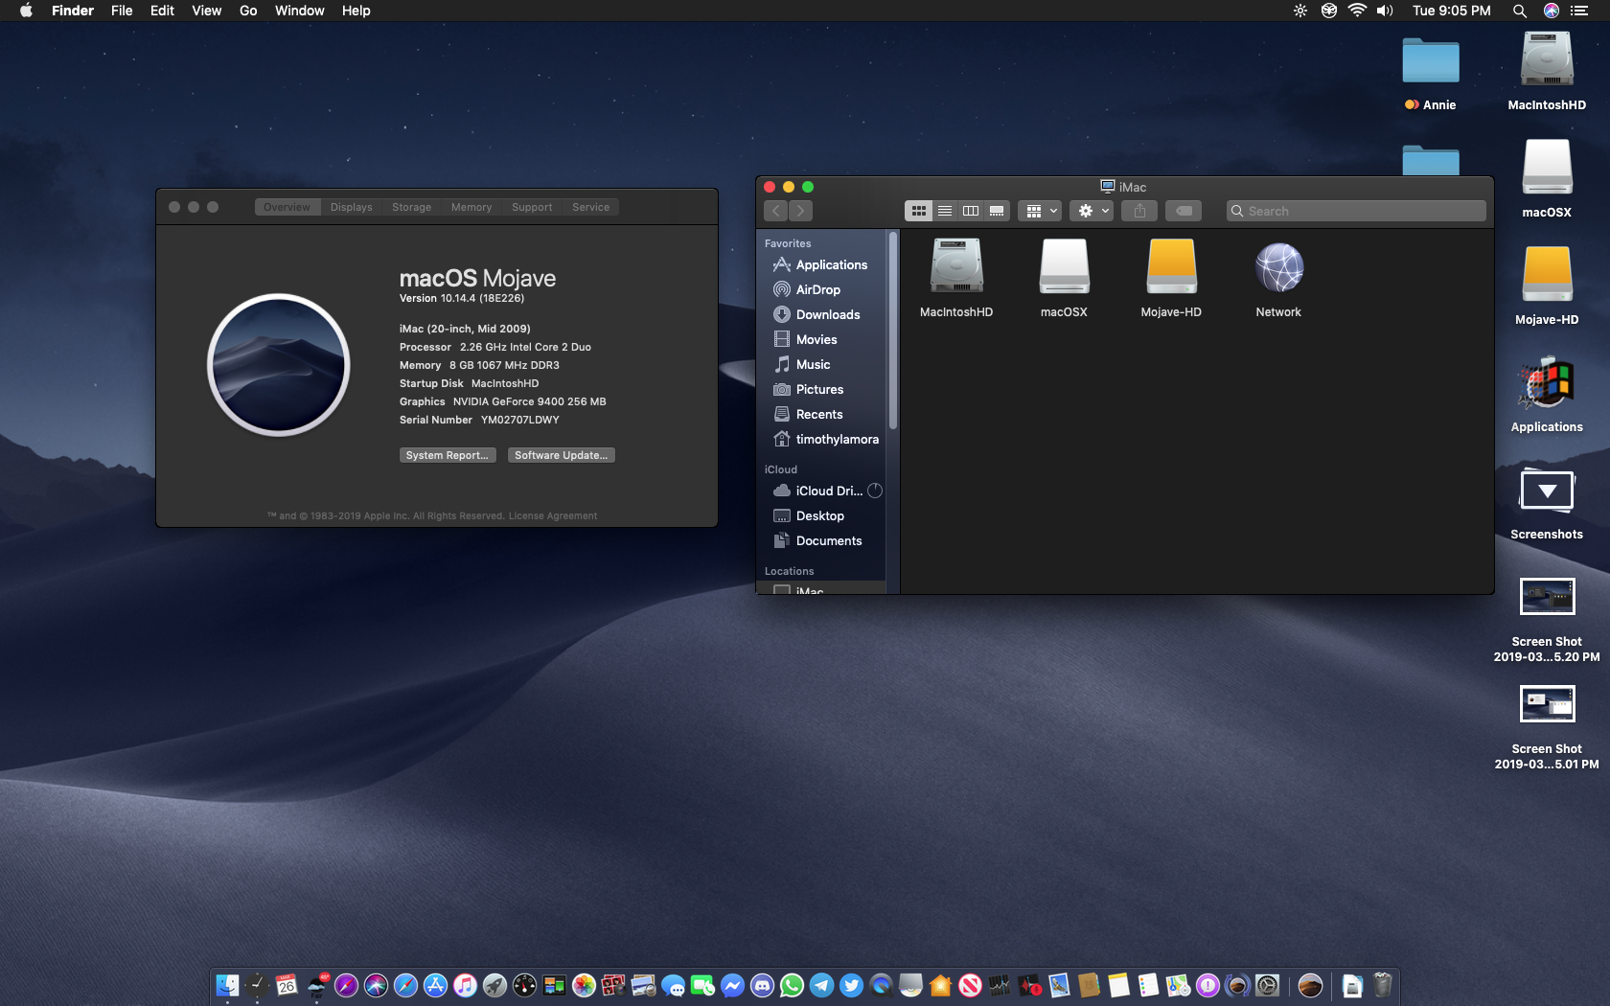
Task: Open the Wi-Fi status menu
Action: [1357, 11]
